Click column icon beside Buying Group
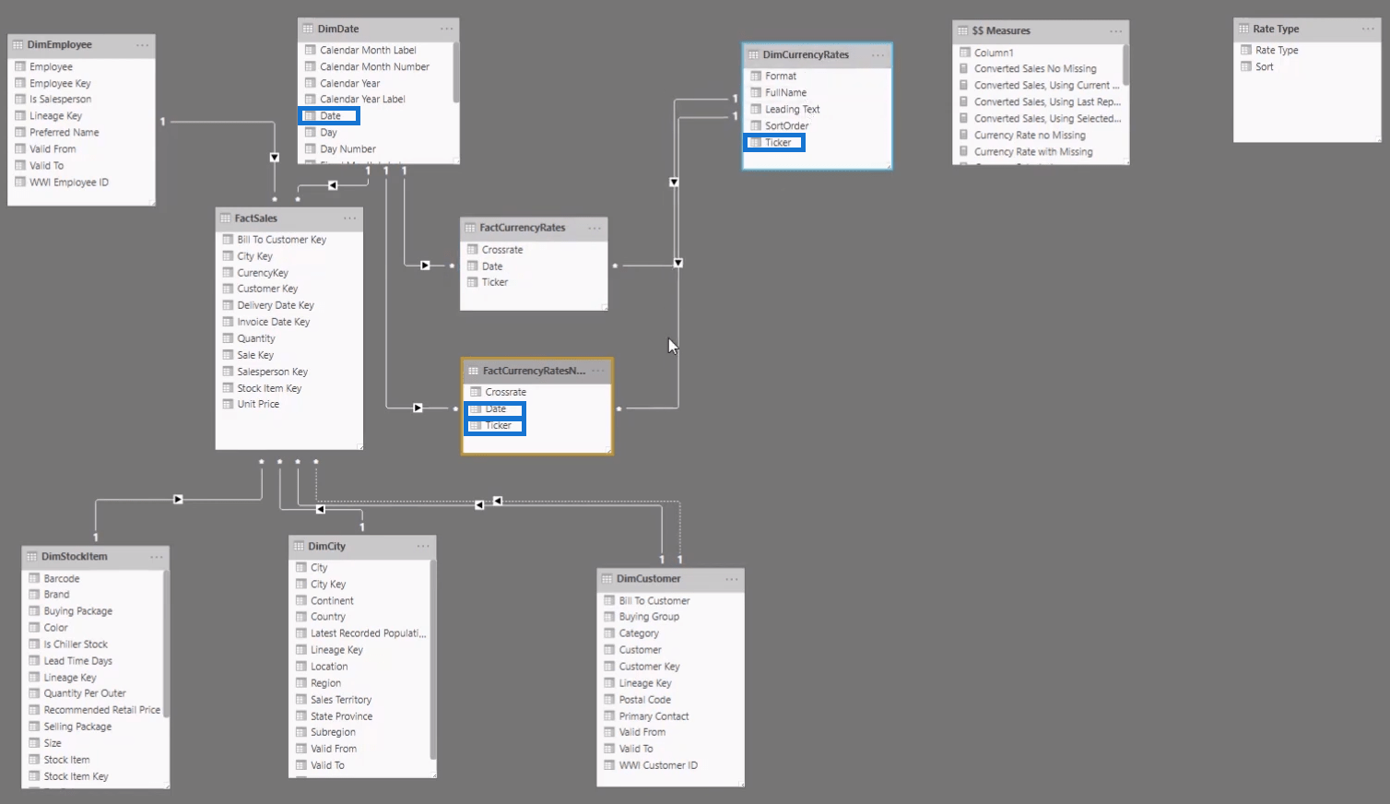Viewport: 1390px width, 804px height. click(609, 618)
